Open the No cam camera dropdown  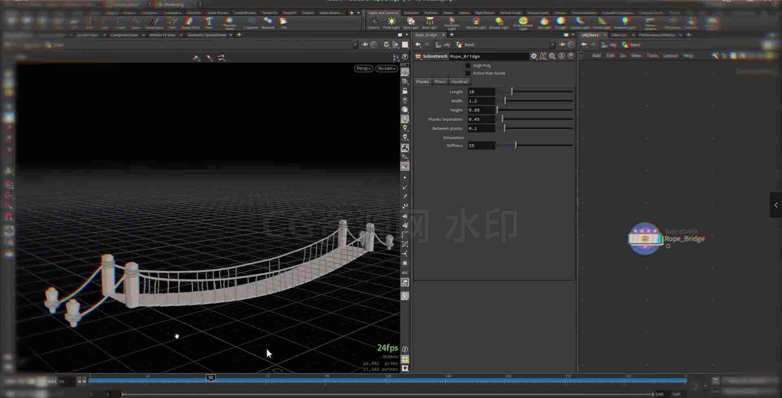click(386, 68)
